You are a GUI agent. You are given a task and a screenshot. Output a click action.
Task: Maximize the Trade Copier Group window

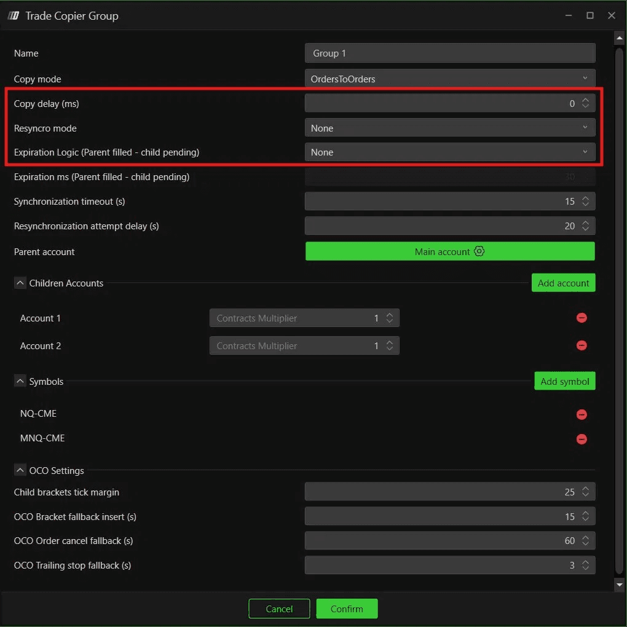tap(590, 15)
